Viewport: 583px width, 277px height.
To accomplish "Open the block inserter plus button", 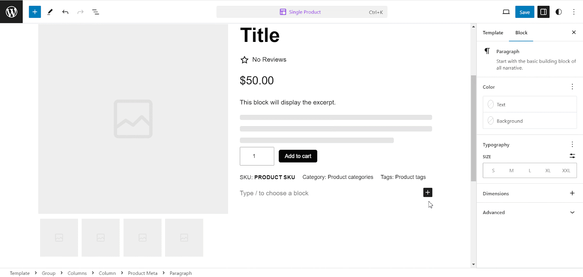I will 35,12.
